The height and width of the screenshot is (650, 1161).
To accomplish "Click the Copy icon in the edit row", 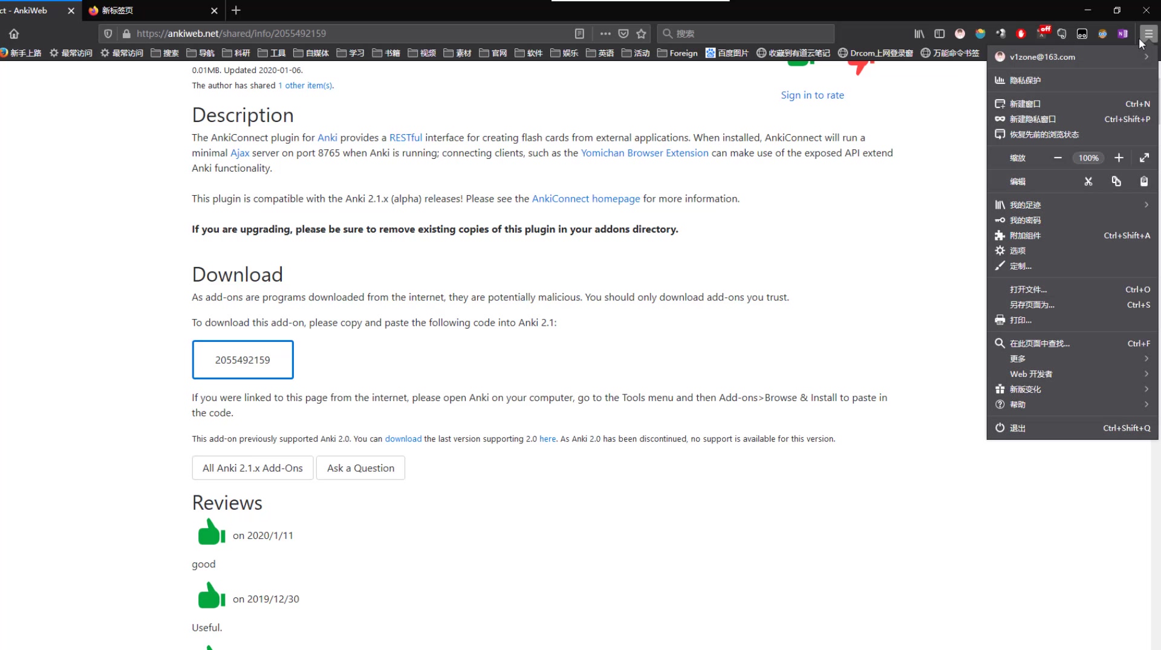I will (x=1116, y=181).
